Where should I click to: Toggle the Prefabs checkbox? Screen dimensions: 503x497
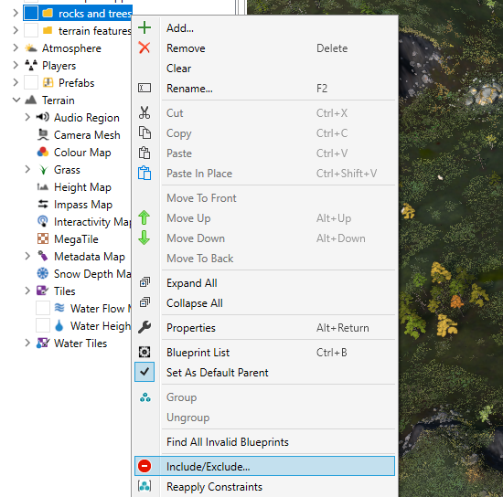31,82
